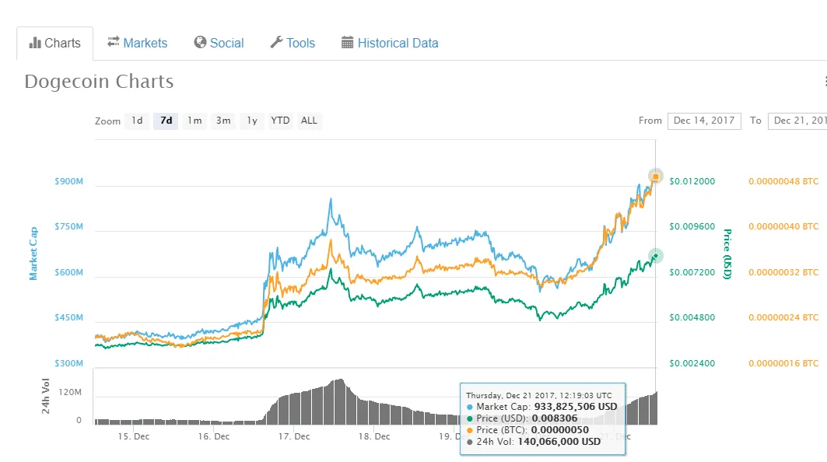This screenshot has height=462, width=827.
Task: Click the globe icon beside Social
Action: (x=200, y=42)
